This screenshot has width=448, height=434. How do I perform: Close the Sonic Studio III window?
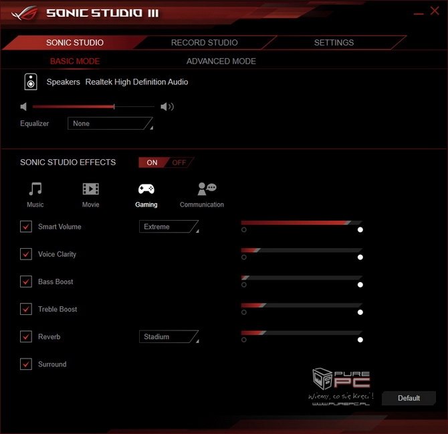(x=435, y=11)
